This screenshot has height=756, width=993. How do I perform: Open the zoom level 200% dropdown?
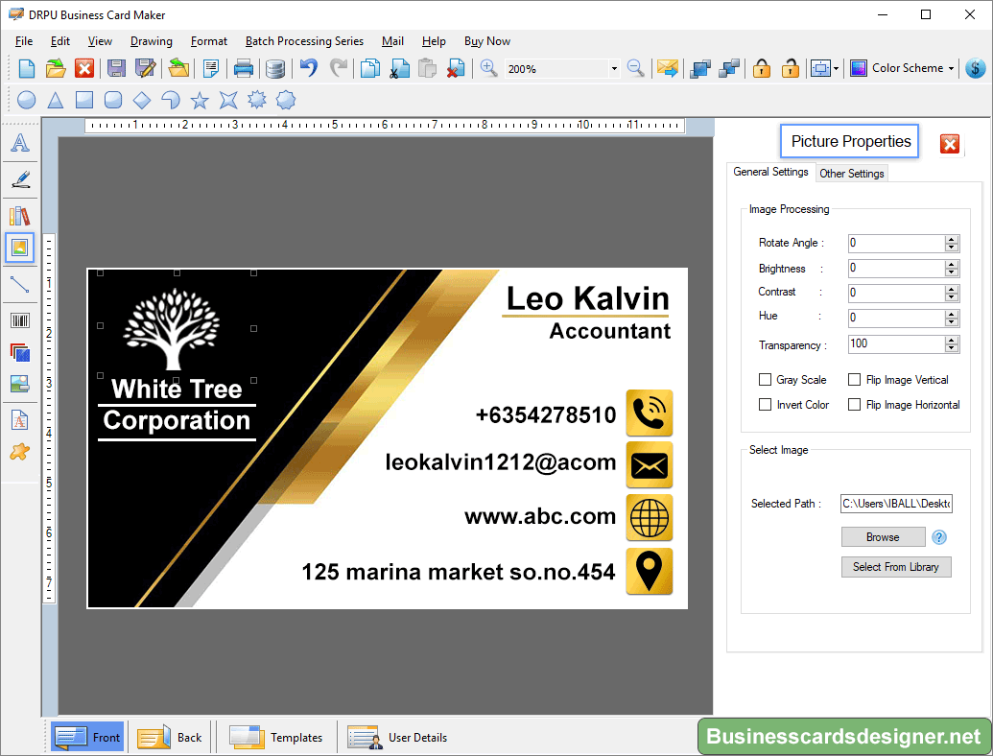pos(614,68)
